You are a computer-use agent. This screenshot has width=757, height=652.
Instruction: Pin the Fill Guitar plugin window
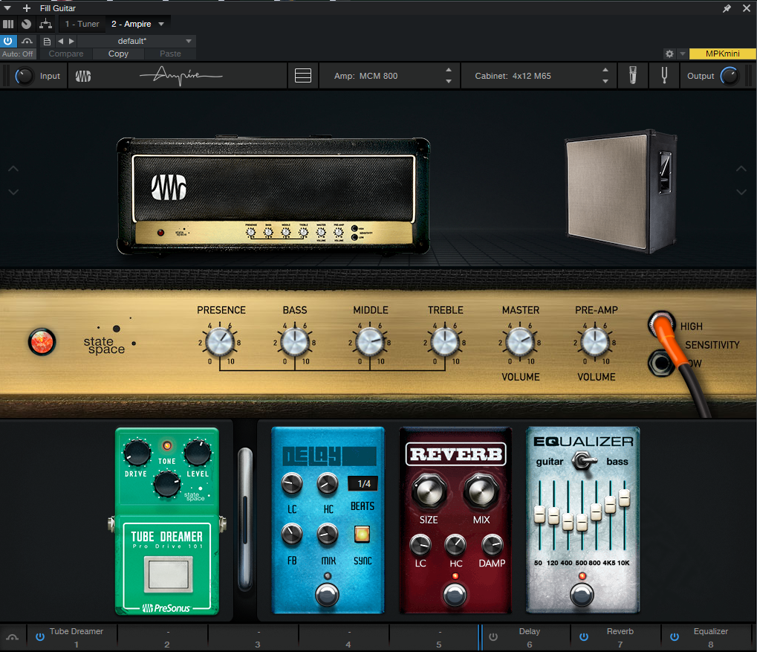pyautogui.click(x=727, y=8)
